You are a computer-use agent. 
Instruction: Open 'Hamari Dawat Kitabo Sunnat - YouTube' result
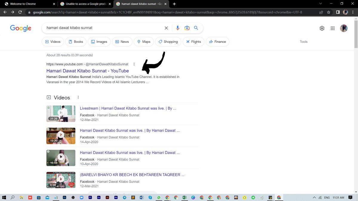coord(88,71)
